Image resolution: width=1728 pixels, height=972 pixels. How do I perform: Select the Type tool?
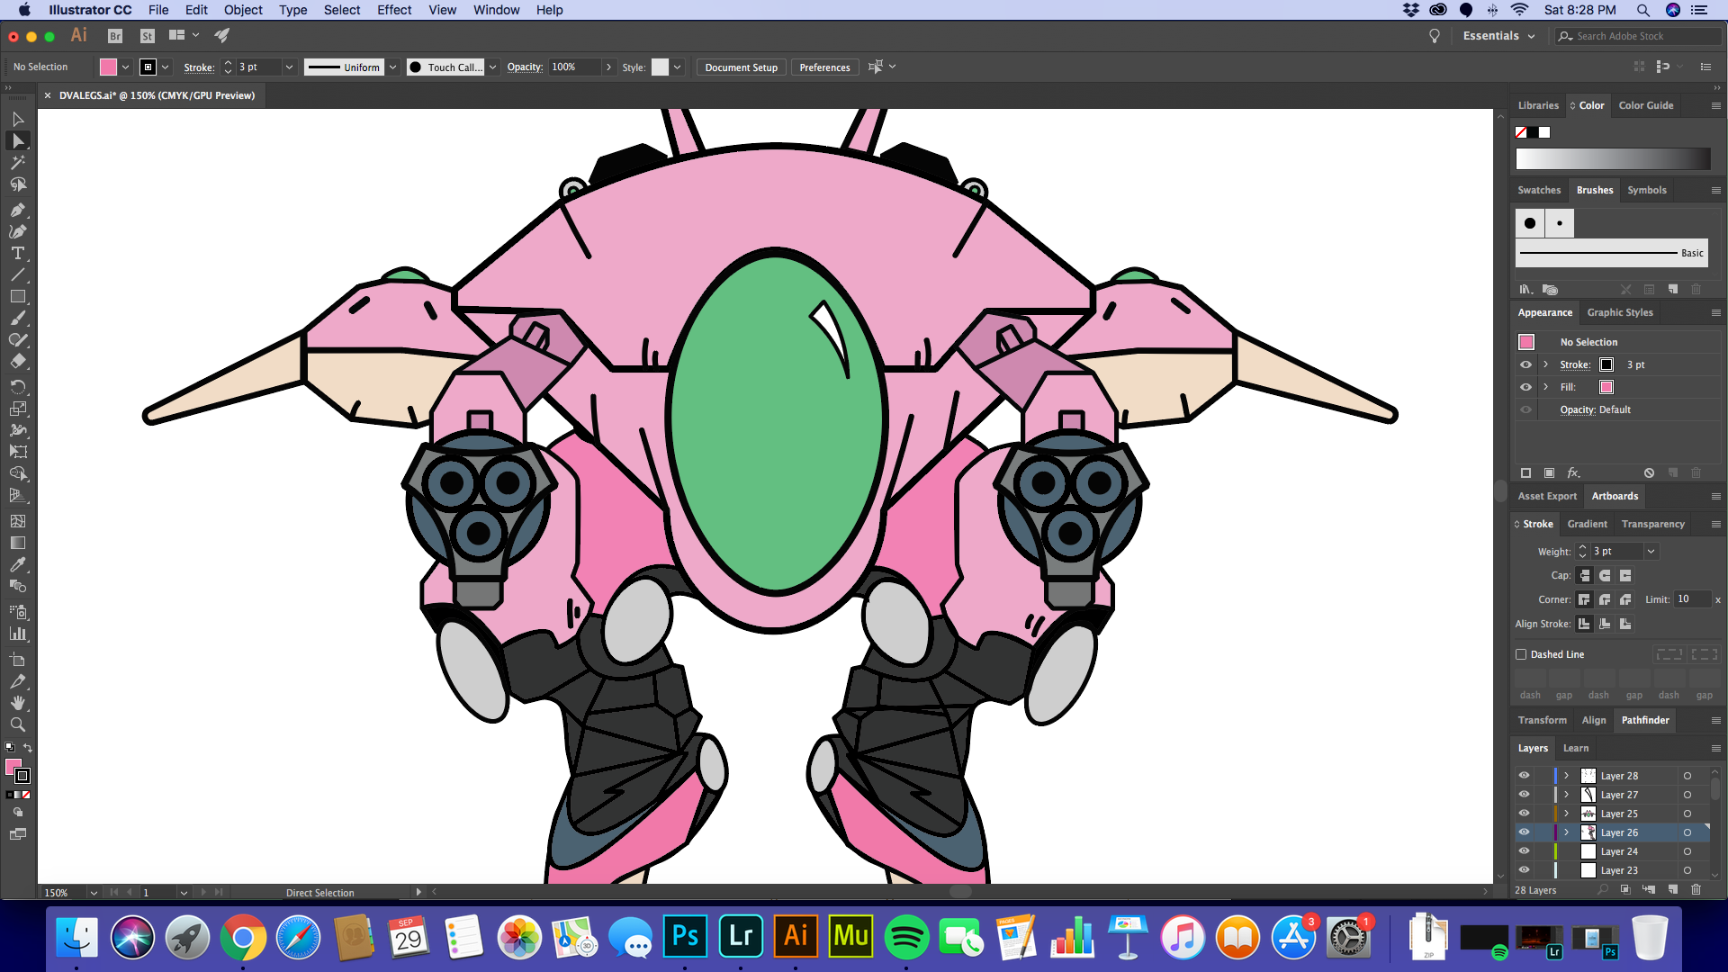coord(17,253)
